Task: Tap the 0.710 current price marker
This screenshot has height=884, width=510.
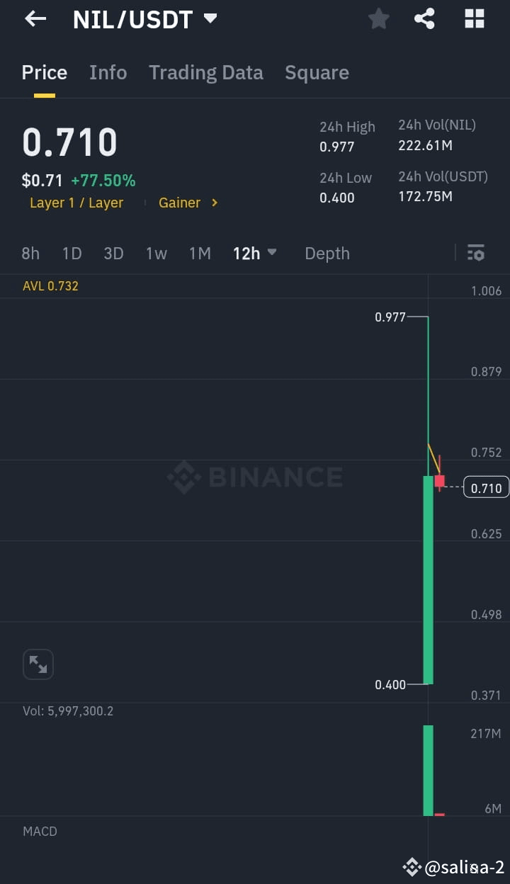Action: [484, 487]
